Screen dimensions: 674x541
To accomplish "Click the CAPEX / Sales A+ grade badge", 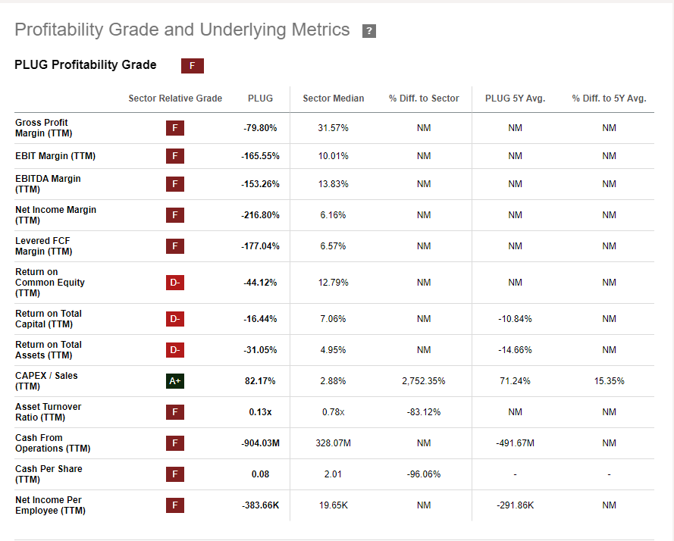I will [x=175, y=381].
